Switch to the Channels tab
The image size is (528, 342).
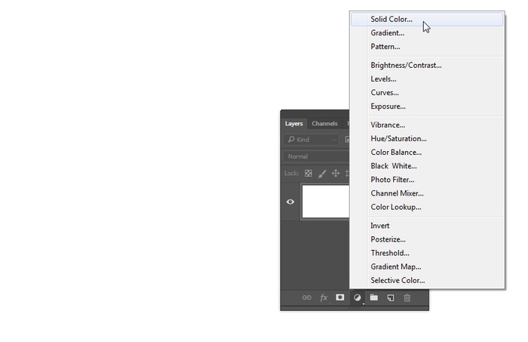324,124
